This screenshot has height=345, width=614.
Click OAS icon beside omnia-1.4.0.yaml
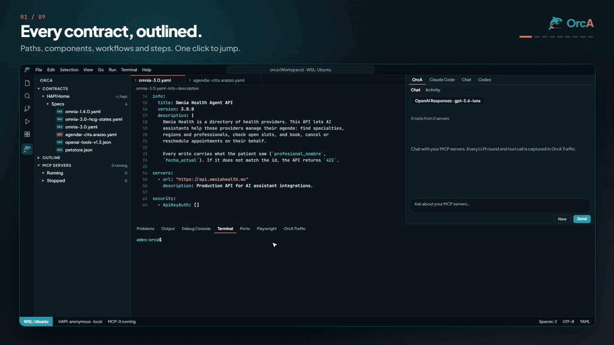[59, 111]
